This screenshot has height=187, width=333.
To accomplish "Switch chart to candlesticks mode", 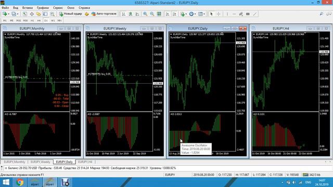I will [131, 14].
